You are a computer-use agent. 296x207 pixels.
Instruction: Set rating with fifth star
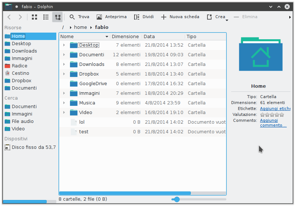click(282, 114)
